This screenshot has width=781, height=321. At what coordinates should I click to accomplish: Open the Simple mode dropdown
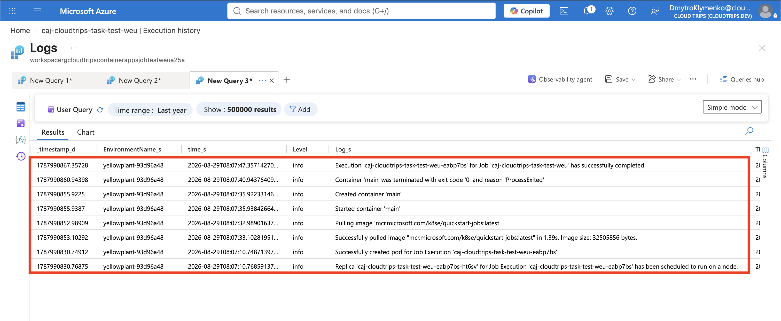coord(732,107)
